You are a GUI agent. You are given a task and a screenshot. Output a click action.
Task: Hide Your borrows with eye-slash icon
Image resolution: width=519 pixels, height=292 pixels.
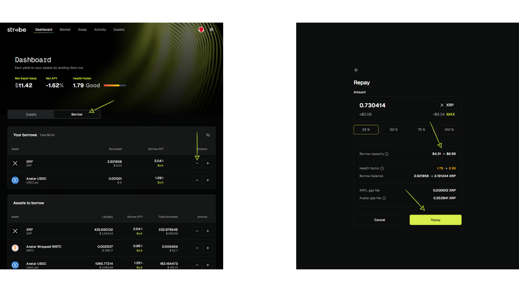click(x=208, y=135)
